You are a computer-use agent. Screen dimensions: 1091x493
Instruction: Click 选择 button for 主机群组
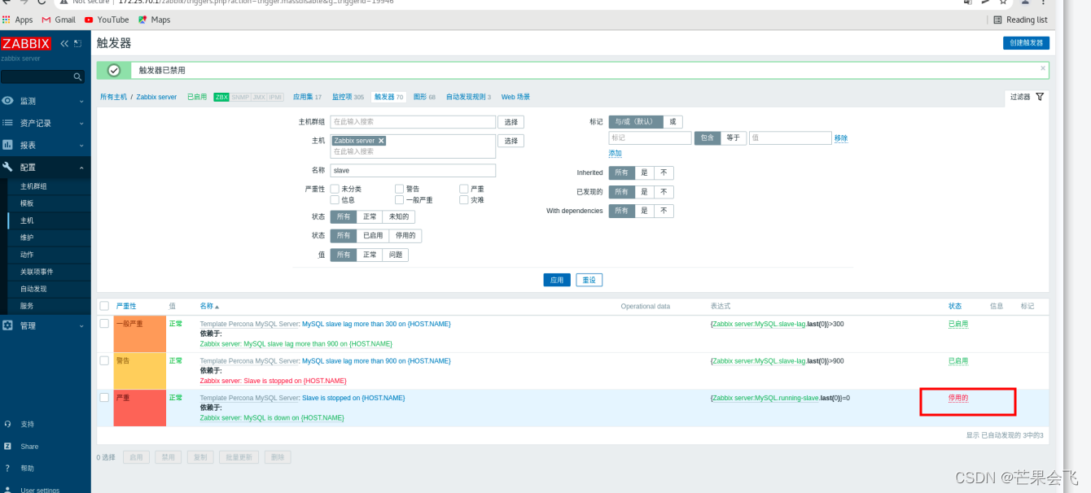(x=510, y=122)
